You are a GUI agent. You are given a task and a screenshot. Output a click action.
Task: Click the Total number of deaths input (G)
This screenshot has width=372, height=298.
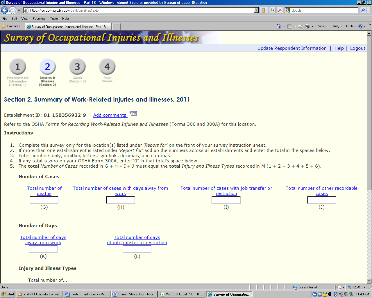(x=44, y=200)
